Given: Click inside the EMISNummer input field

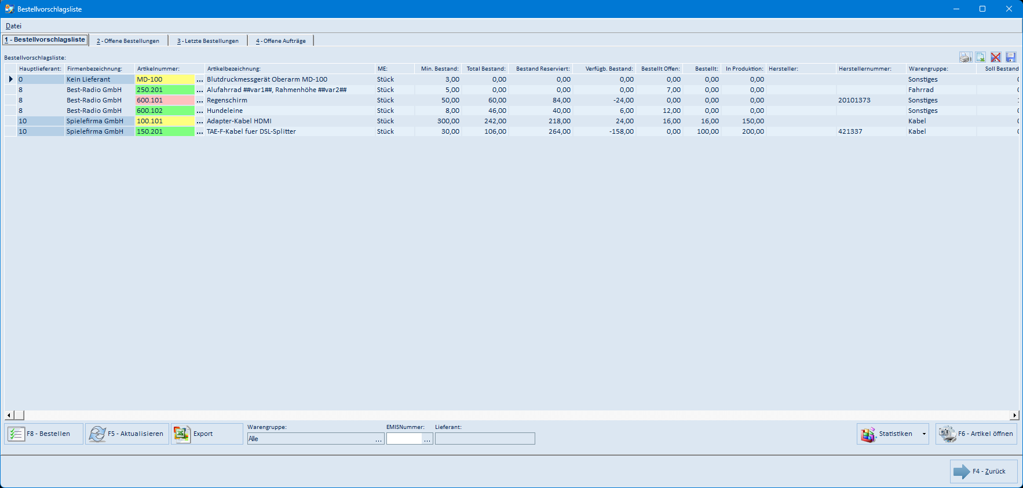Looking at the screenshot, I should (404, 439).
